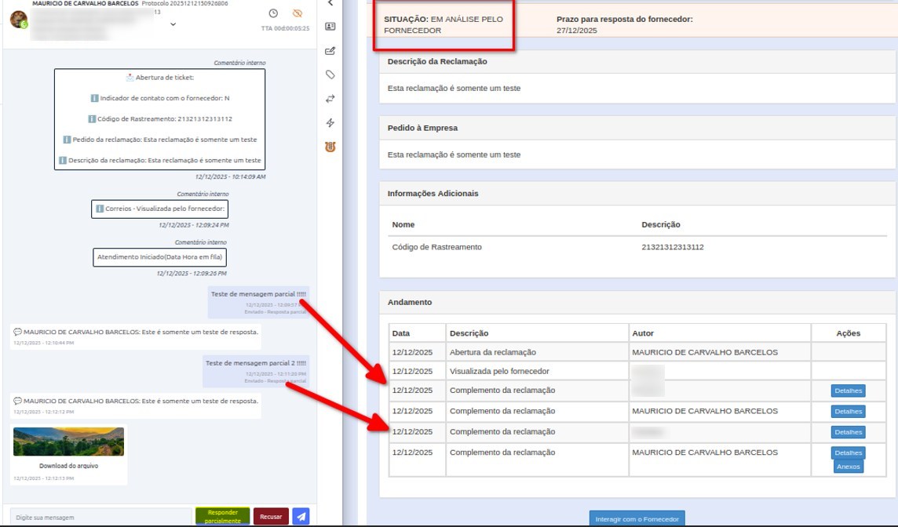
Task: Open the lightning bolt quick actions icon
Action: click(x=330, y=123)
